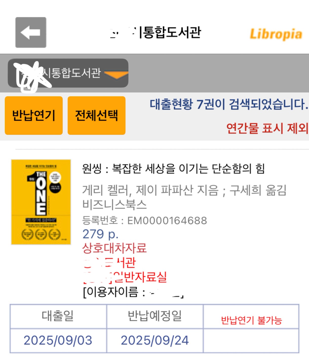309x360 pixels.
Task: Click the Libropia logo
Action: tap(276, 34)
